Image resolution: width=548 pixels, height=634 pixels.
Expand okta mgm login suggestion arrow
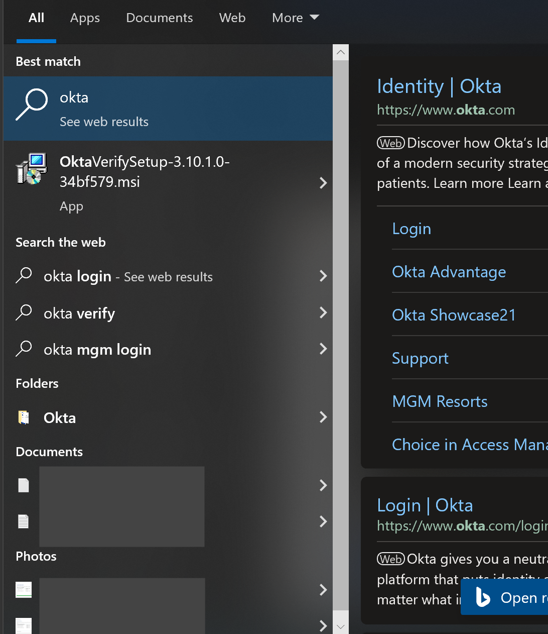tap(323, 349)
